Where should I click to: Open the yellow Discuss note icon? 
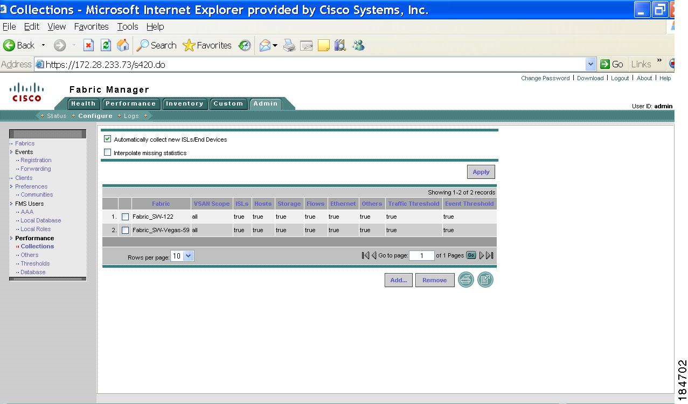[x=323, y=46]
